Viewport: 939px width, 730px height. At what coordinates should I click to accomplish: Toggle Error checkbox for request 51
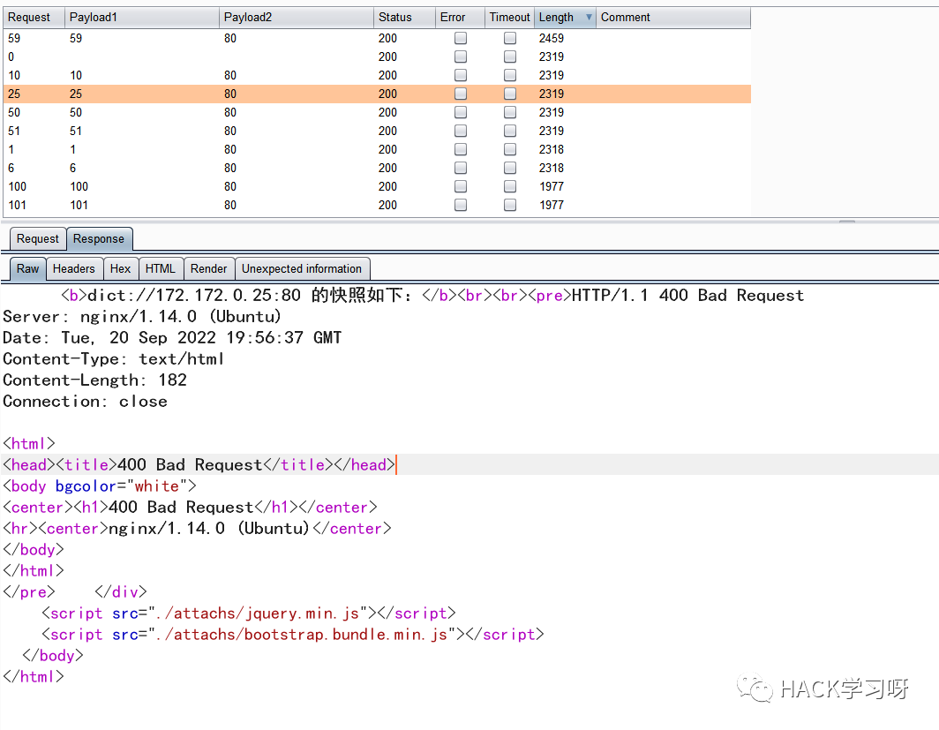[x=461, y=132]
